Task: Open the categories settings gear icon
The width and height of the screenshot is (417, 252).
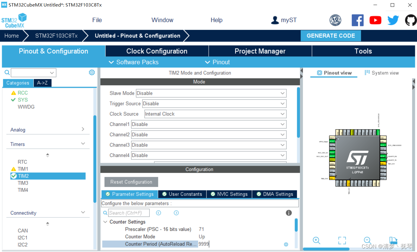Action: click(92, 72)
